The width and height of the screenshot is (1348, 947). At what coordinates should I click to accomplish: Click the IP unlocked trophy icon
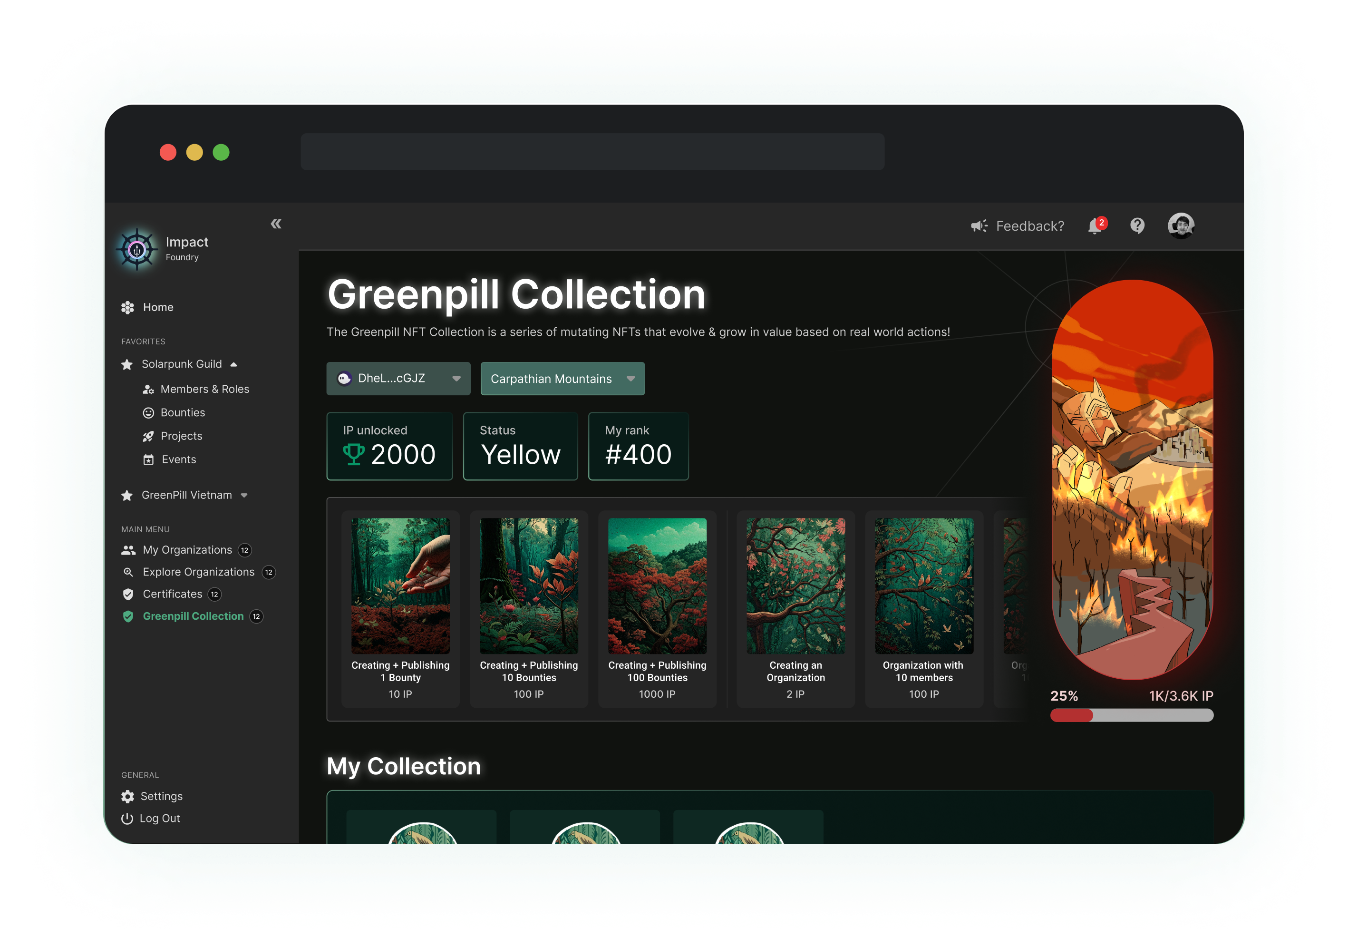(x=353, y=454)
